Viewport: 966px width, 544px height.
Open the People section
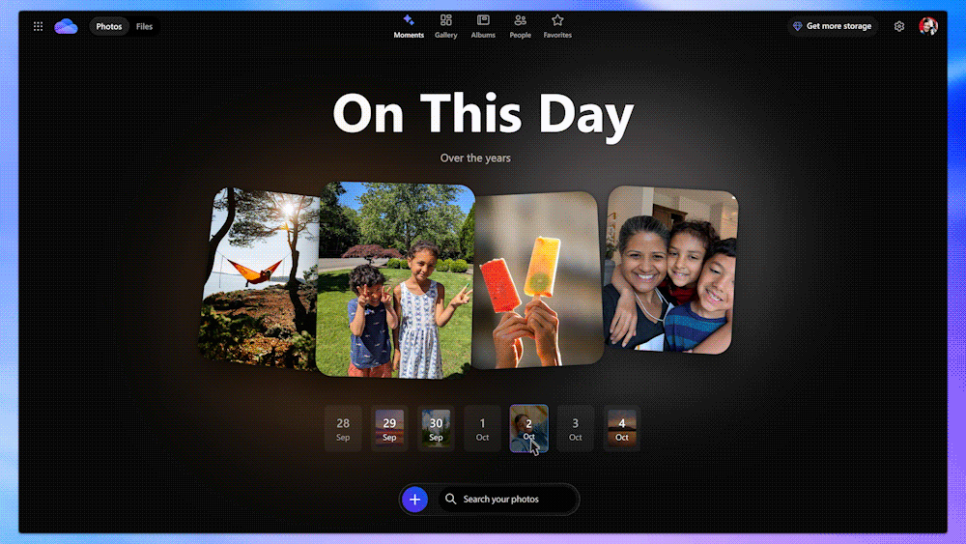pos(521,26)
